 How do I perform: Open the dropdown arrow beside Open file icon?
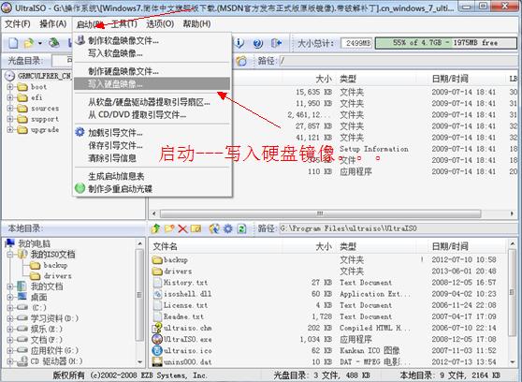click(40, 43)
